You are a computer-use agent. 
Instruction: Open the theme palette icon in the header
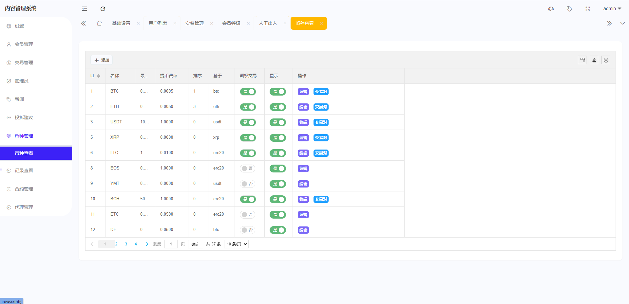pos(551,9)
